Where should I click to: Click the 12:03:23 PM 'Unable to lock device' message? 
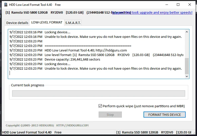pyautogui.click(x=96, y=68)
